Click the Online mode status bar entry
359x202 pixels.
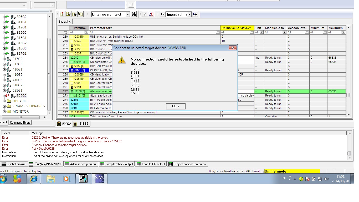point(292,171)
